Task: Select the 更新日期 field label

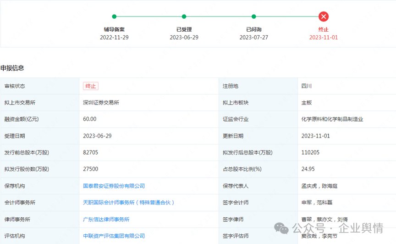Action: [x=233, y=136]
